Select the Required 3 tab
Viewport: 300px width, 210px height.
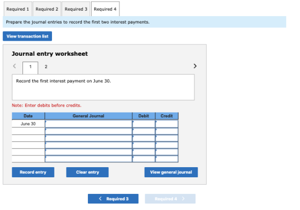pyautogui.click(x=76, y=9)
